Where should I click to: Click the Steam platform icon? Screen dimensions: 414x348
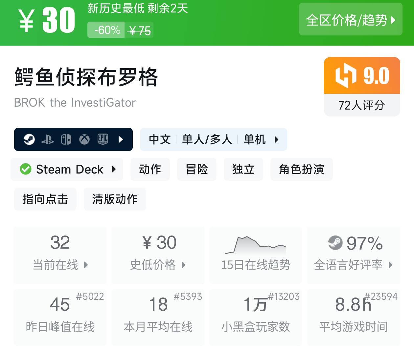29,139
